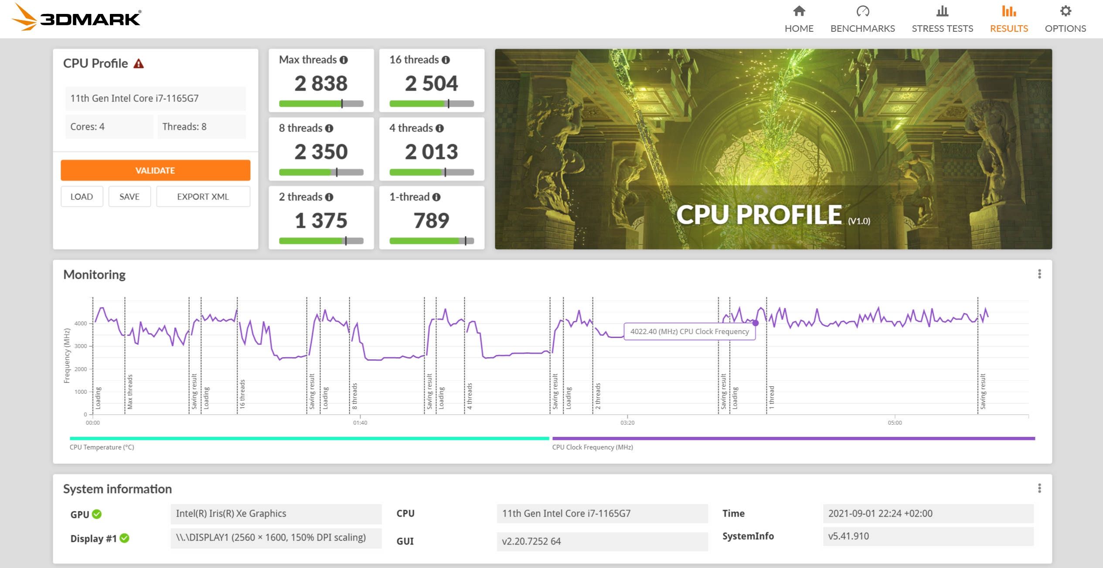The image size is (1103, 568).
Task: Toggle the CPU Clock Frequency legend bar
Action: click(793, 439)
